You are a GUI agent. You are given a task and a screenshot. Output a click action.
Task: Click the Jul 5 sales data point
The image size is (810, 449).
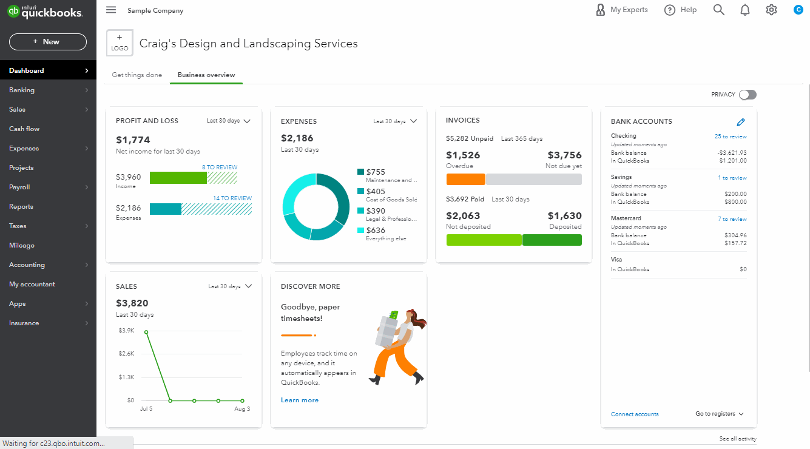[x=146, y=332]
